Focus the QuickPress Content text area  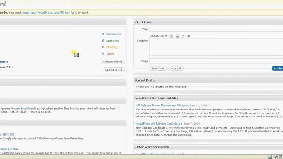pyautogui.click(x=216, y=47)
